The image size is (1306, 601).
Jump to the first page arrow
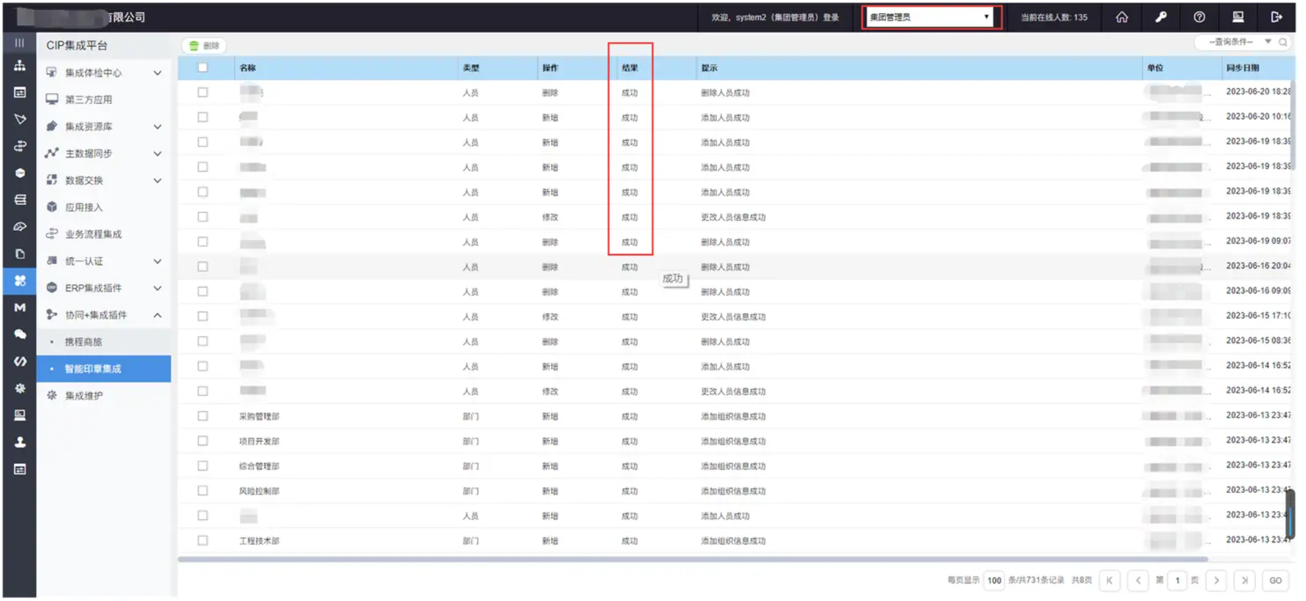(1110, 580)
